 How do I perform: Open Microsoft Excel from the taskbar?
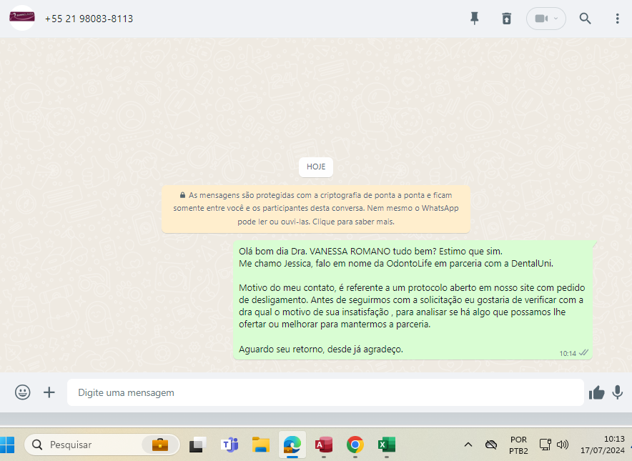[387, 445]
